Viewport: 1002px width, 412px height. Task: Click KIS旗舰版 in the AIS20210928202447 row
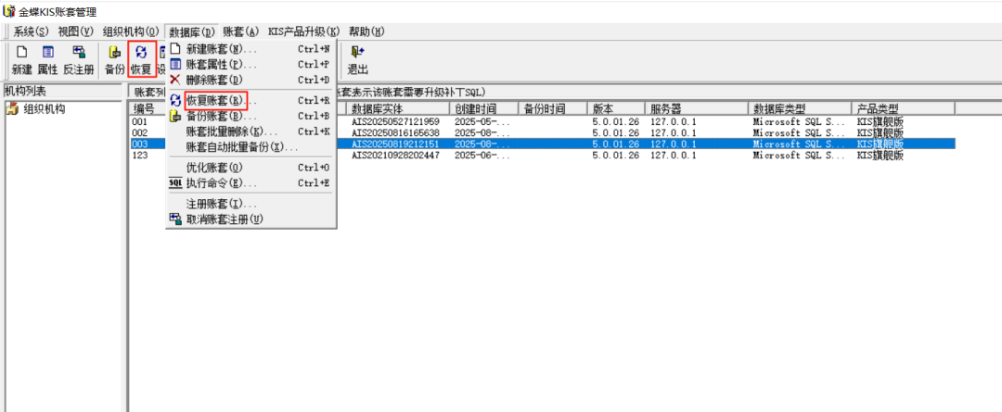coord(880,155)
